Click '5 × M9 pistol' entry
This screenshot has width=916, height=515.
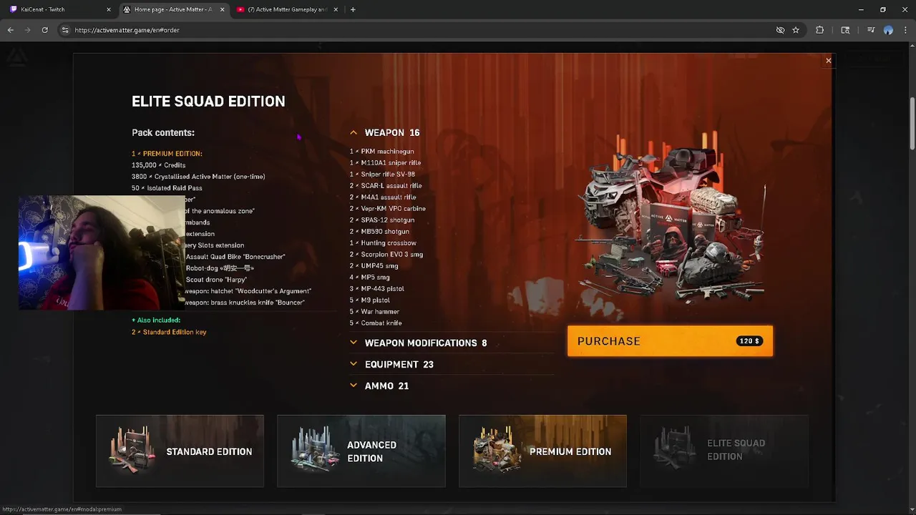(371, 300)
